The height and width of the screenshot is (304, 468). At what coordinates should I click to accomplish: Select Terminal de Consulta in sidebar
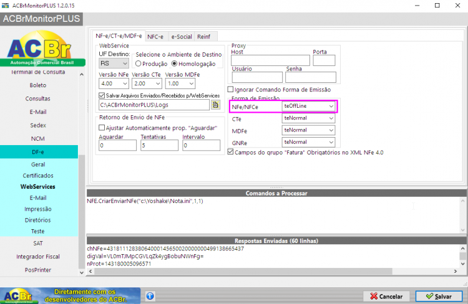point(38,72)
